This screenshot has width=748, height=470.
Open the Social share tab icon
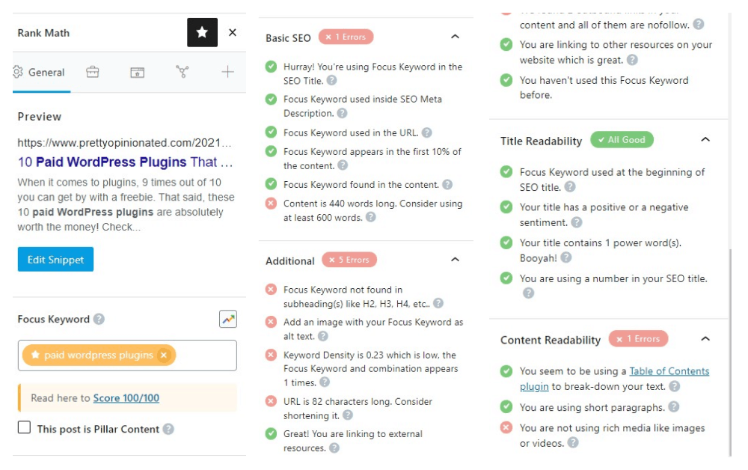tap(183, 72)
